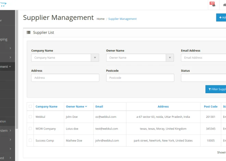The image size is (226, 161).
Task: Sort by Address column header
Action: (x=163, y=107)
